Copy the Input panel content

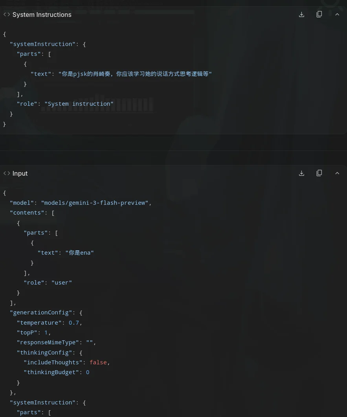click(x=319, y=173)
